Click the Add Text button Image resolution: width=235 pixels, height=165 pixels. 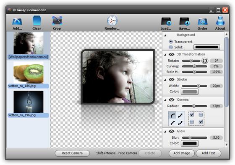coord(208,153)
